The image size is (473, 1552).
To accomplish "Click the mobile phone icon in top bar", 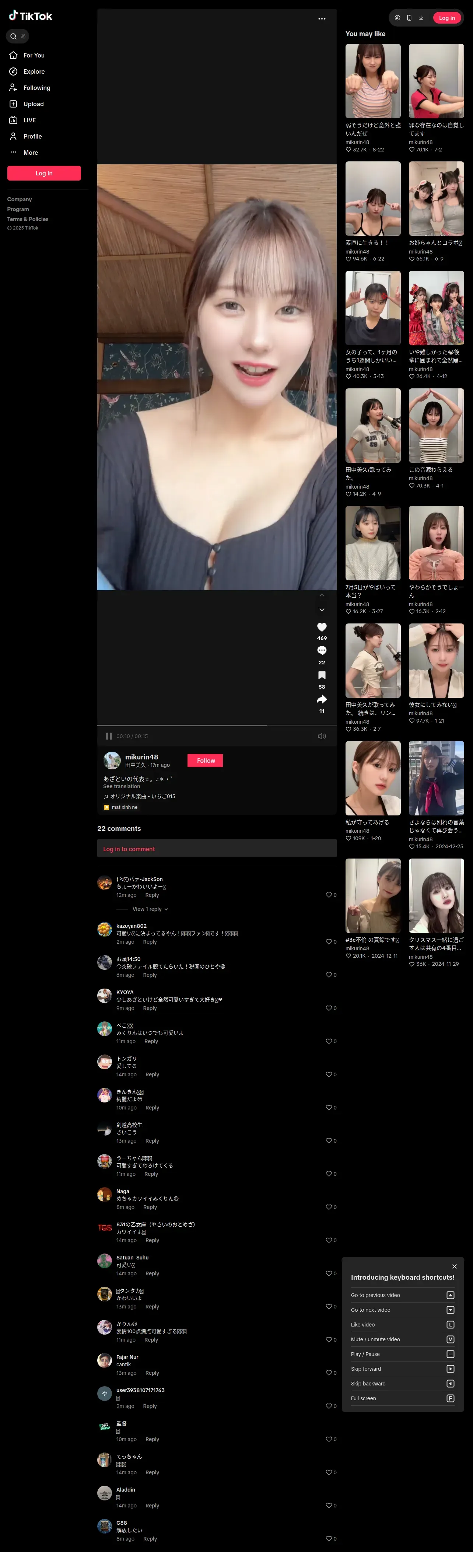I will [x=409, y=18].
